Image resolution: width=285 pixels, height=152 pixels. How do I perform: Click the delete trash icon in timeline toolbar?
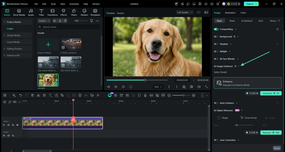[x=32, y=95]
